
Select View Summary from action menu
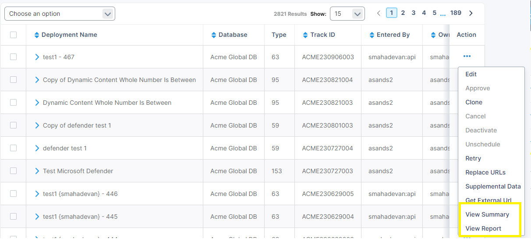(487, 214)
